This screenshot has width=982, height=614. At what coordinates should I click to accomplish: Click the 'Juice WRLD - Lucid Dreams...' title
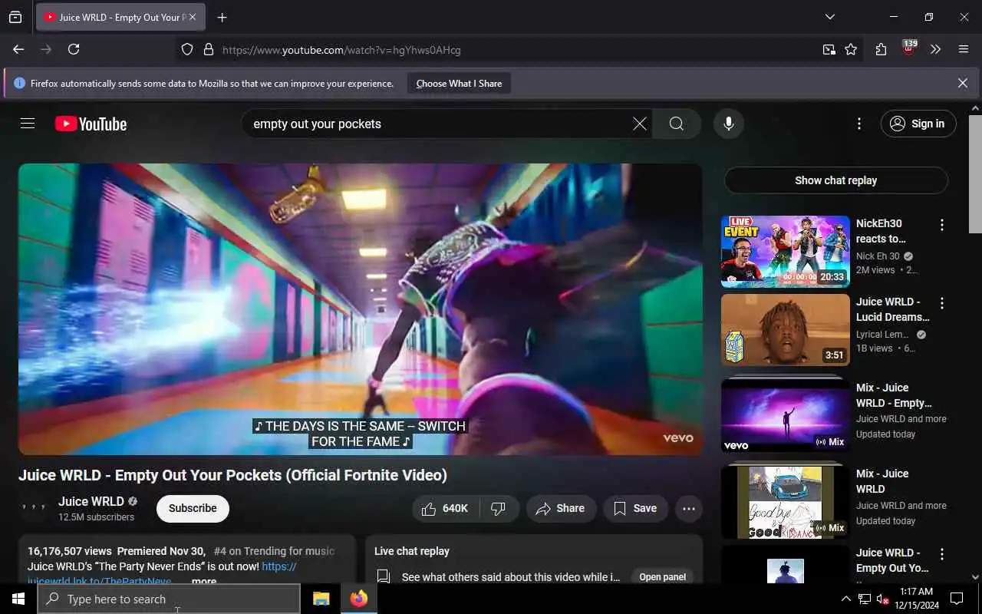892,309
